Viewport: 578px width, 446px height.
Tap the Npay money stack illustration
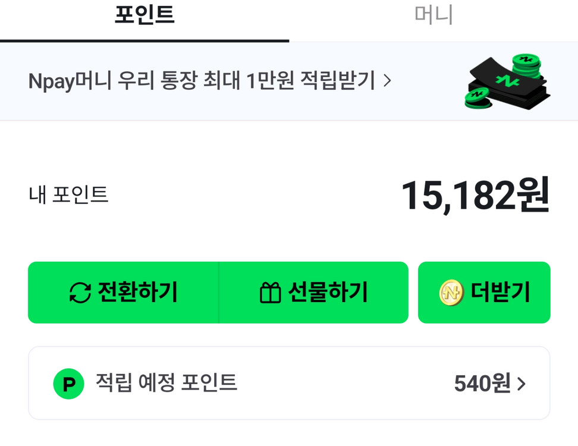508,81
